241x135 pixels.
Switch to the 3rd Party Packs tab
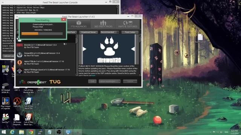(x=103, y=24)
